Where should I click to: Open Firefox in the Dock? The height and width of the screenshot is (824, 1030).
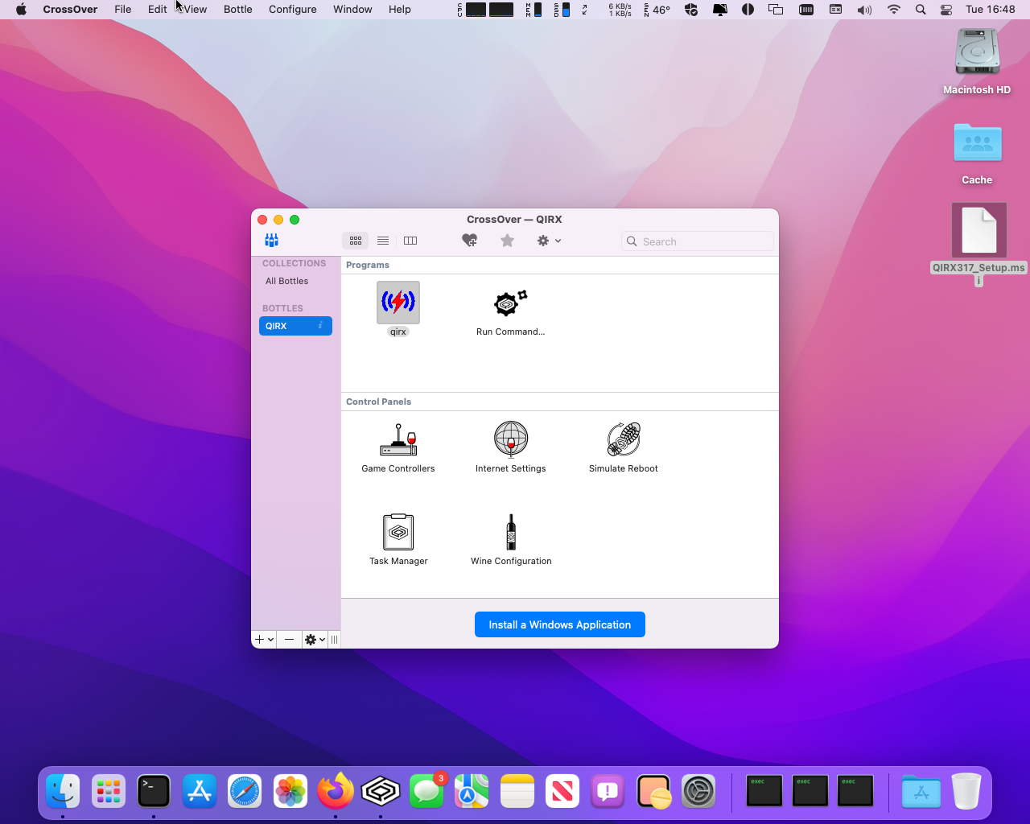point(336,792)
